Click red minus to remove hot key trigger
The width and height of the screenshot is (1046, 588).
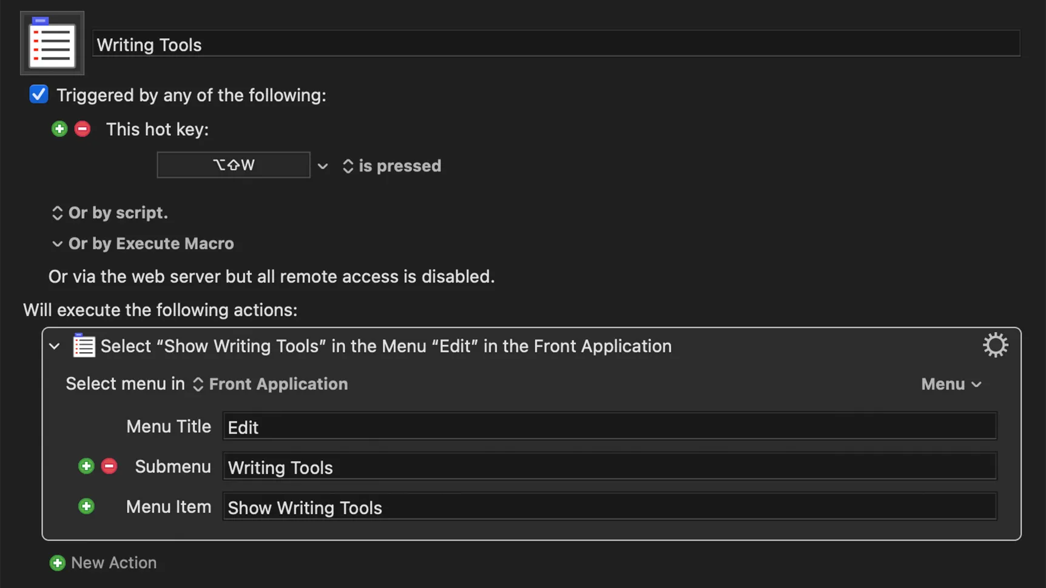tap(83, 129)
